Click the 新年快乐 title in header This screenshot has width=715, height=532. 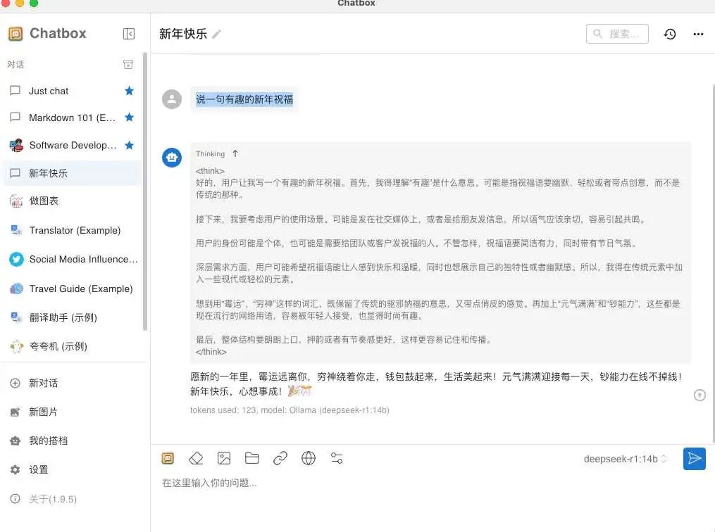point(183,34)
